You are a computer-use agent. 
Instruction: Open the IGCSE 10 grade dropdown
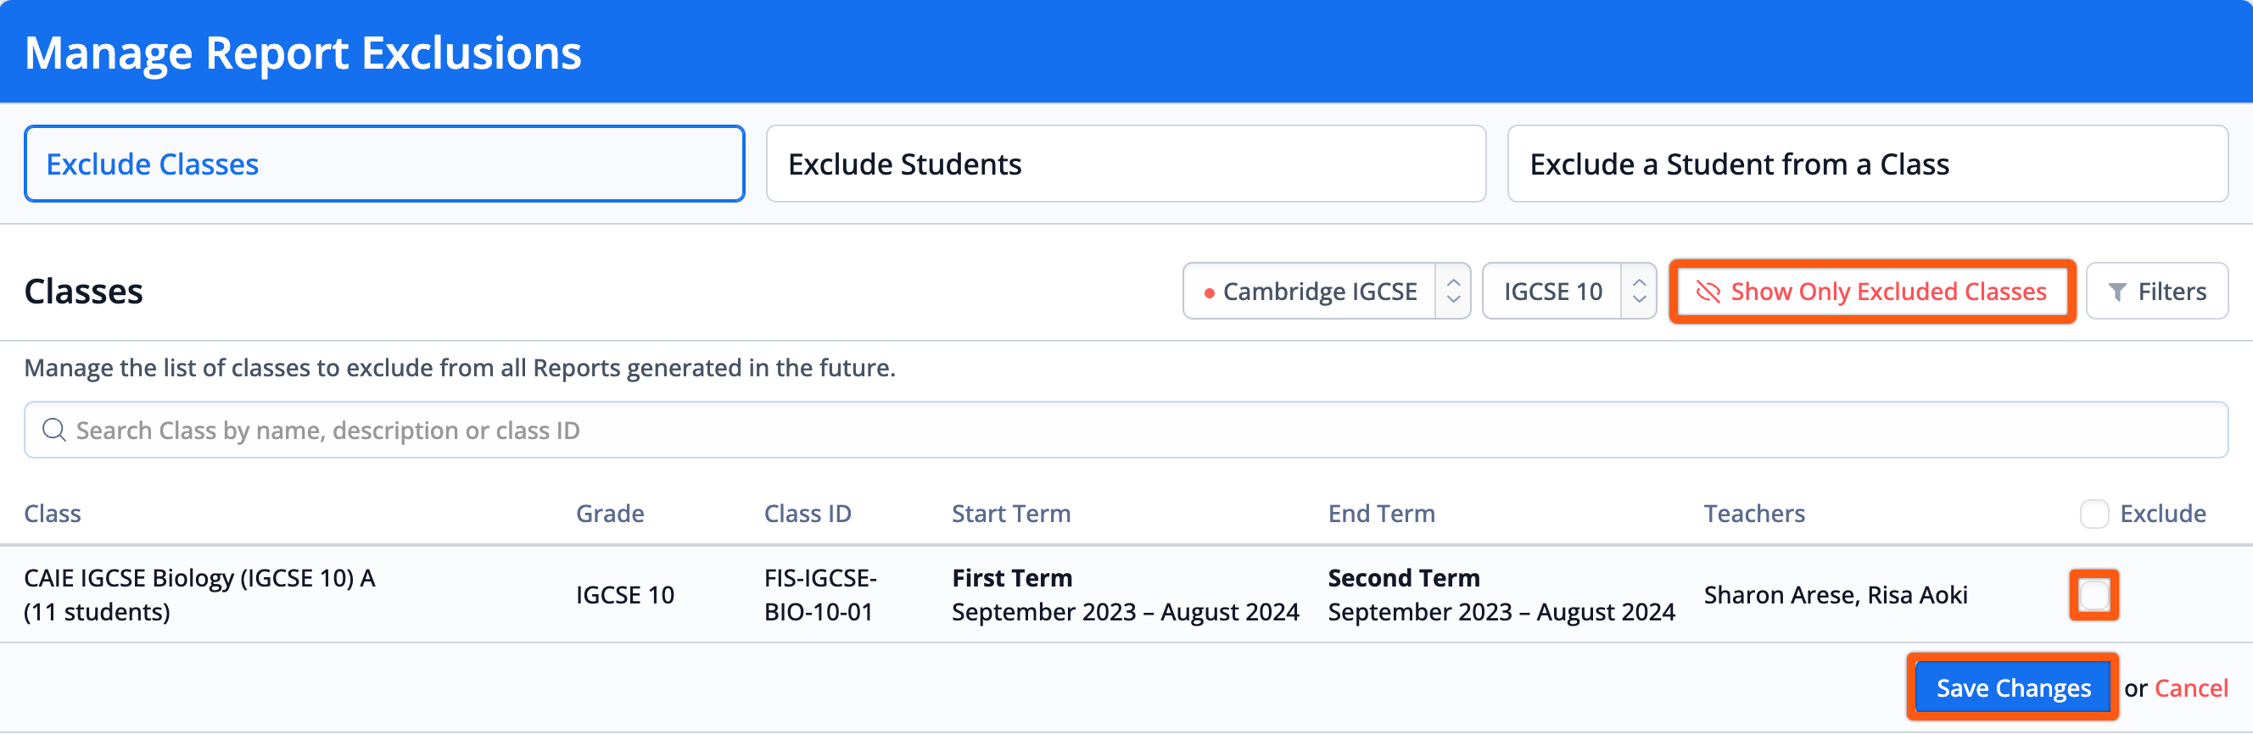tap(1553, 291)
